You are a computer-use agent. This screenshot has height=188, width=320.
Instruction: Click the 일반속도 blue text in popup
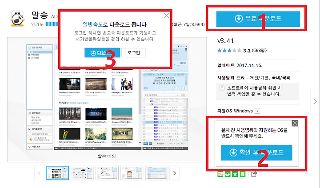92,24
